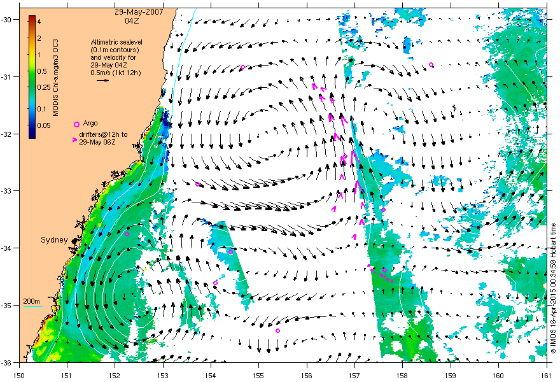This screenshot has width=560, height=382.
Task: Select Argo float marker near 156.8E 32.4S
Action: point(345,156)
